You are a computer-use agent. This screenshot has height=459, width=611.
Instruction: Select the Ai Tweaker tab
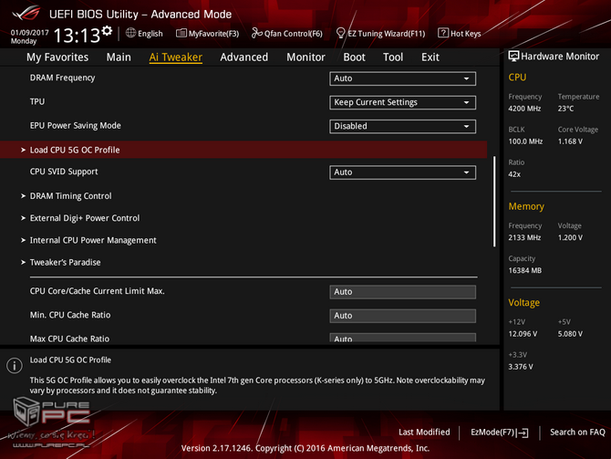(175, 57)
